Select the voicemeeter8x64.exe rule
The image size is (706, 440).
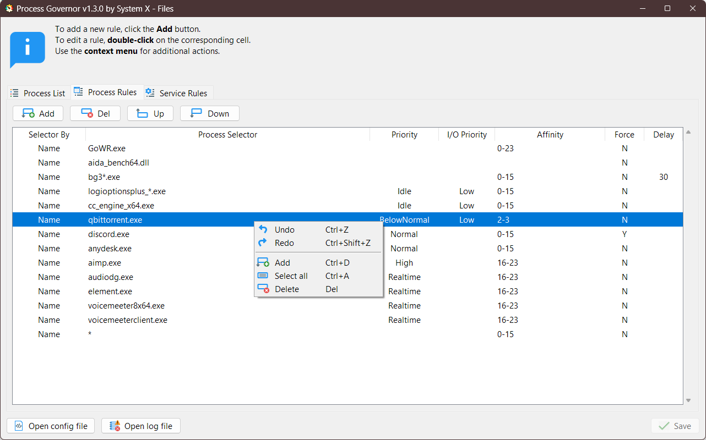click(347, 306)
